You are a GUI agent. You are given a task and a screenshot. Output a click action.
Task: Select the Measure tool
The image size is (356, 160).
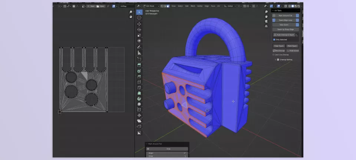139,53
